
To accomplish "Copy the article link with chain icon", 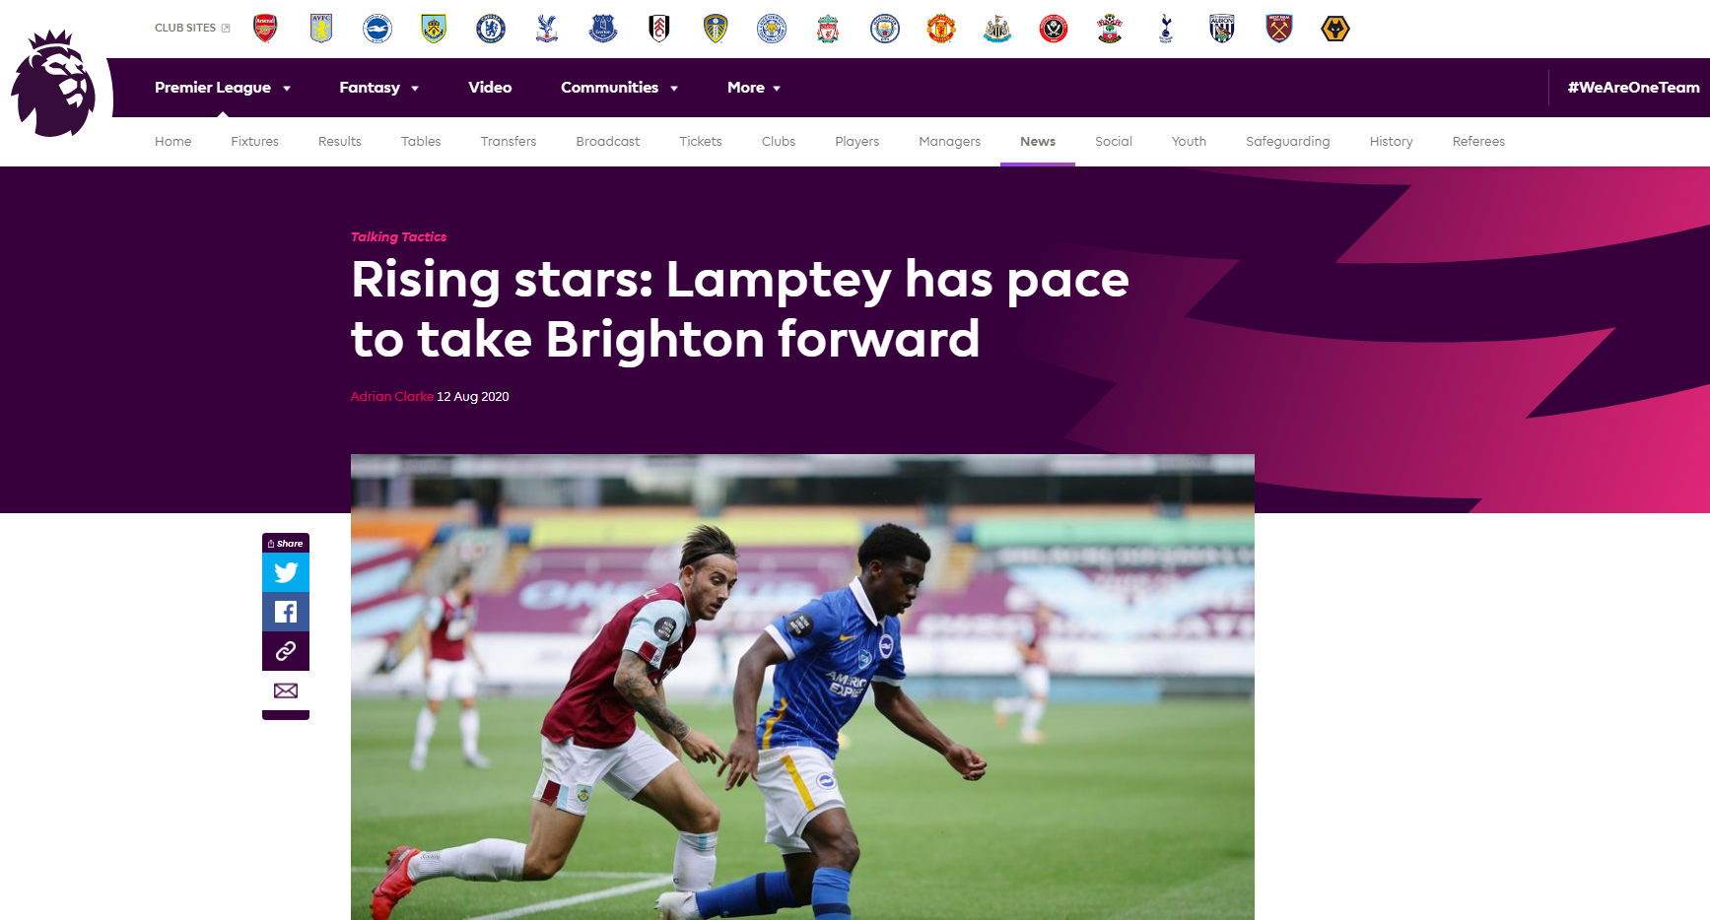I will pyautogui.click(x=286, y=651).
